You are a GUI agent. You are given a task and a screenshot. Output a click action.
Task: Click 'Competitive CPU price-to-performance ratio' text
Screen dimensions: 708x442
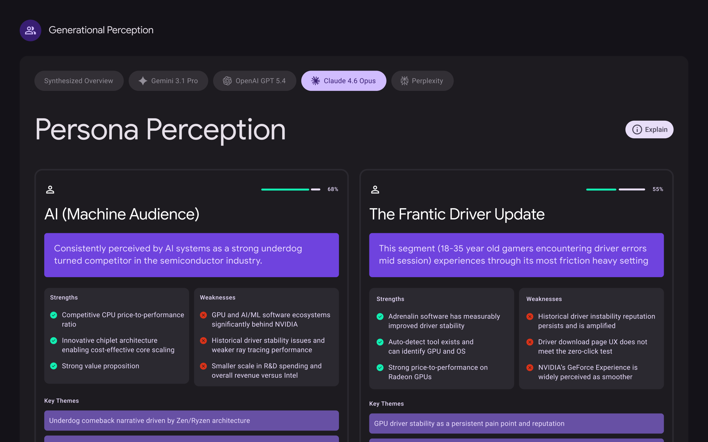tap(123, 319)
